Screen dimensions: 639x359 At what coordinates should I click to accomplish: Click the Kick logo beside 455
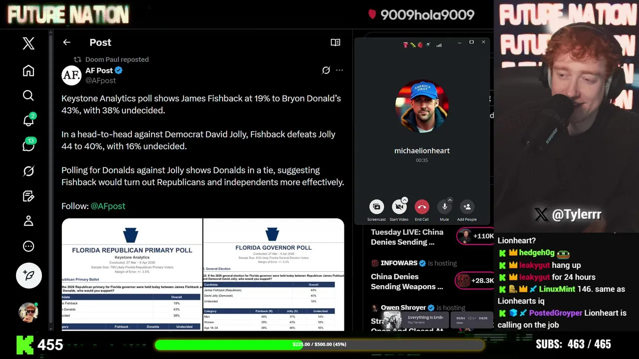25,345
